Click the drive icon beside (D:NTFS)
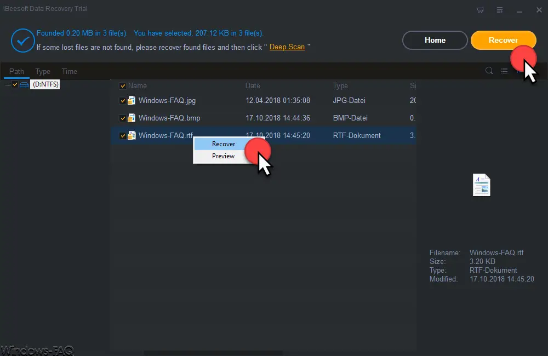The height and width of the screenshot is (356, 548). point(24,84)
